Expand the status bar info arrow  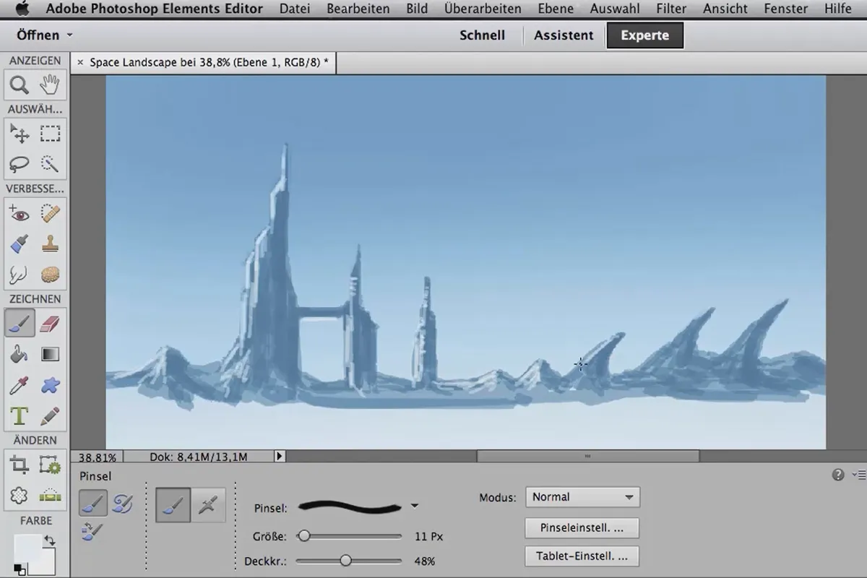pos(280,457)
